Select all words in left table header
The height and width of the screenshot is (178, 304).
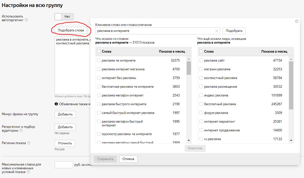click(x=99, y=51)
